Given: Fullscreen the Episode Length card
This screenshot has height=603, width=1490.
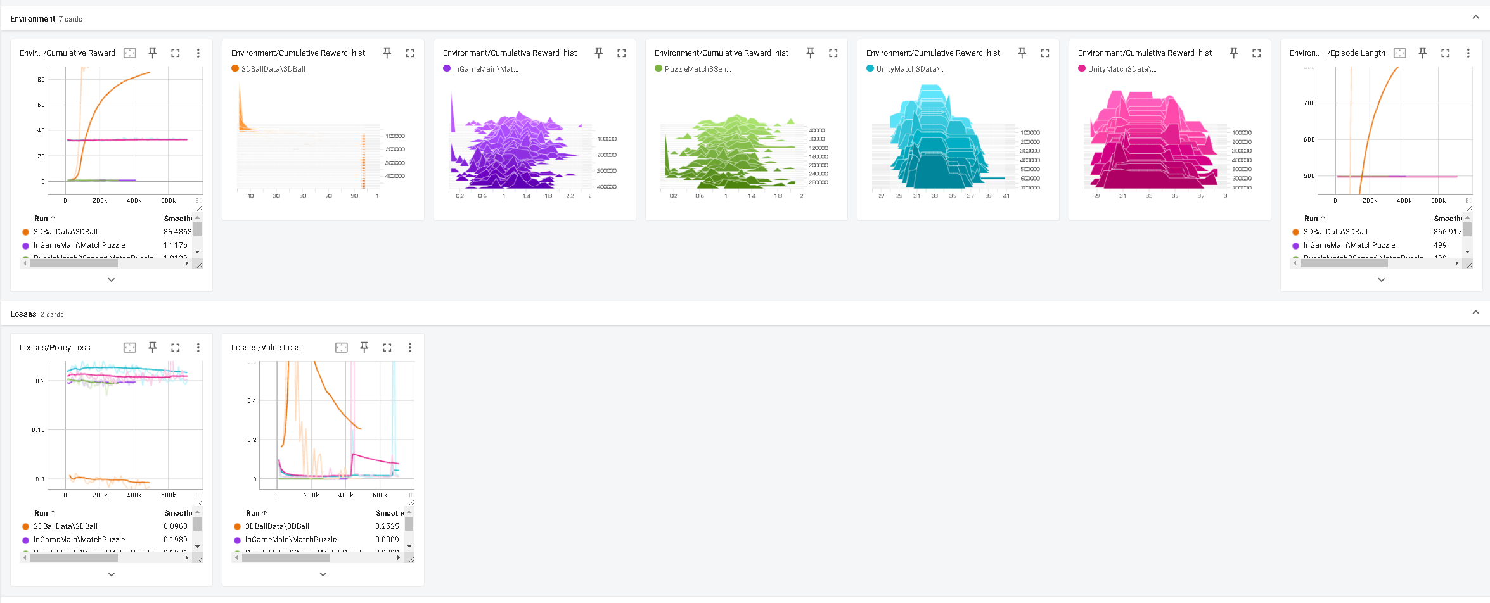Looking at the screenshot, I should [1446, 53].
